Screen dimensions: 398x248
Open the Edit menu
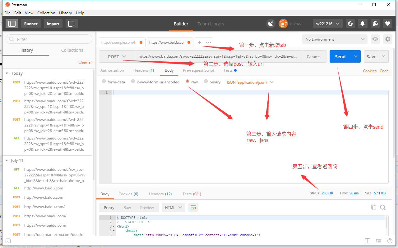(18, 13)
